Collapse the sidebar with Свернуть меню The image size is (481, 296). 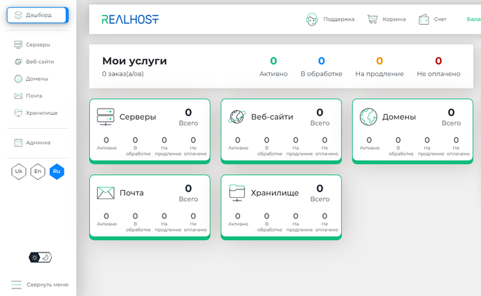point(39,284)
